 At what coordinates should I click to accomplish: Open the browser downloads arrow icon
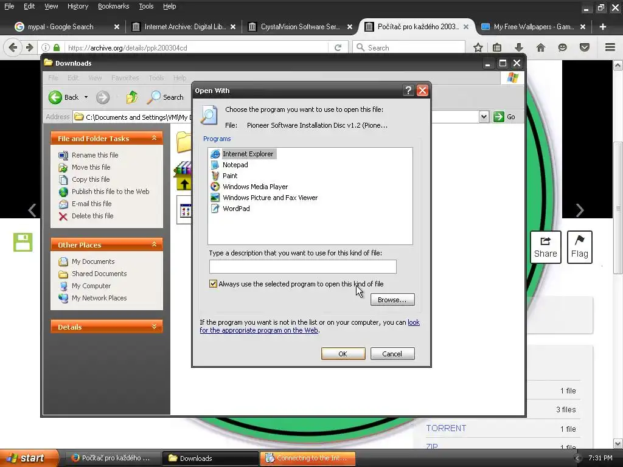[518, 47]
